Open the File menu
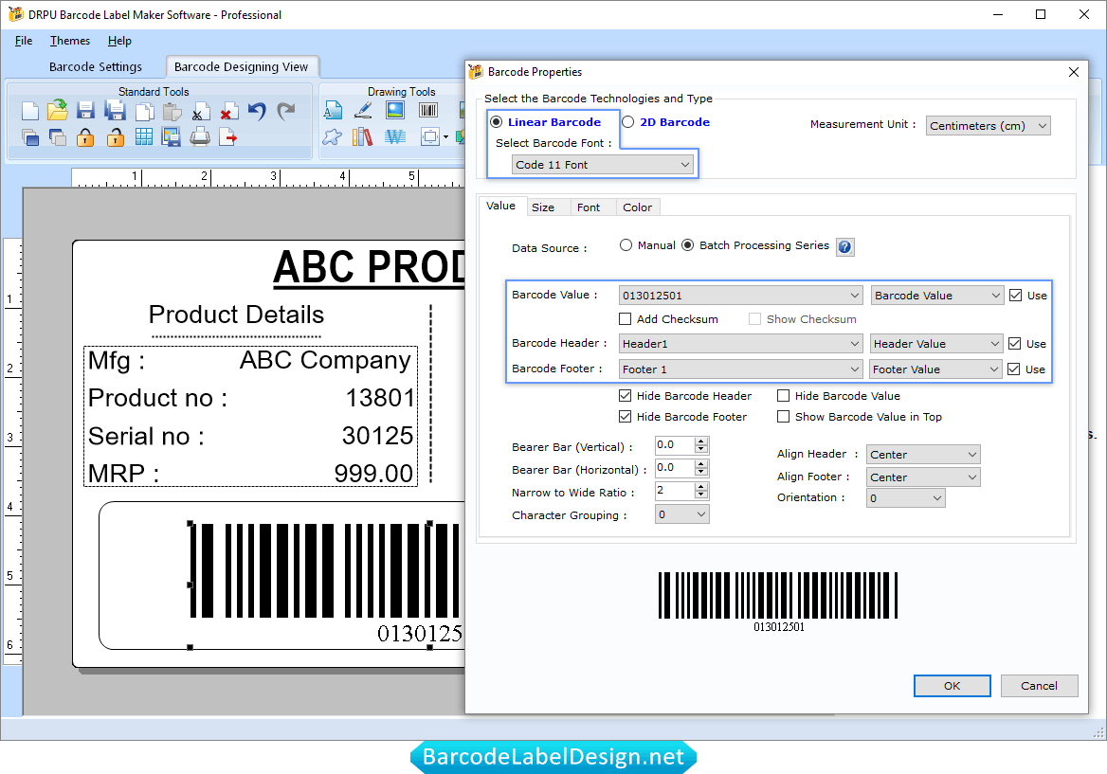The height and width of the screenshot is (774, 1107). [x=24, y=41]
